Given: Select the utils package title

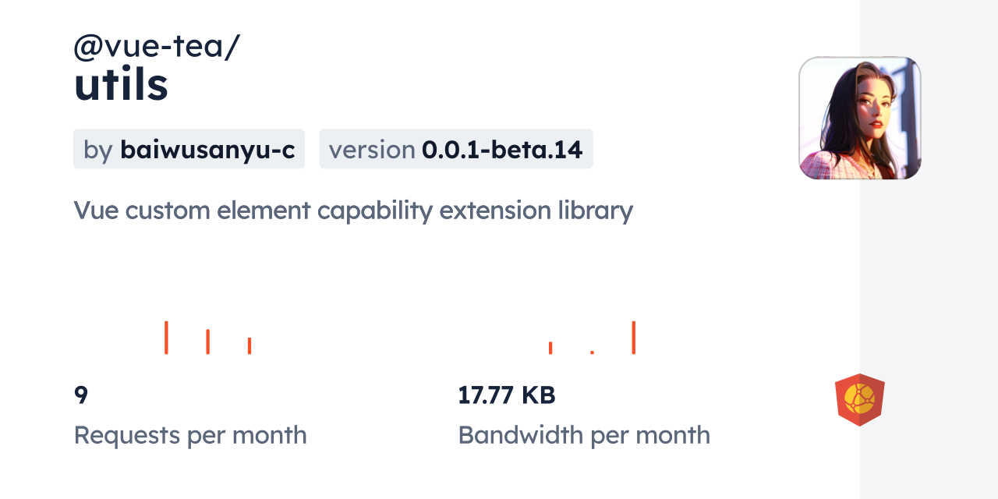Looking at the screenshot, I should pyautogui.click(x=121, y=85).
